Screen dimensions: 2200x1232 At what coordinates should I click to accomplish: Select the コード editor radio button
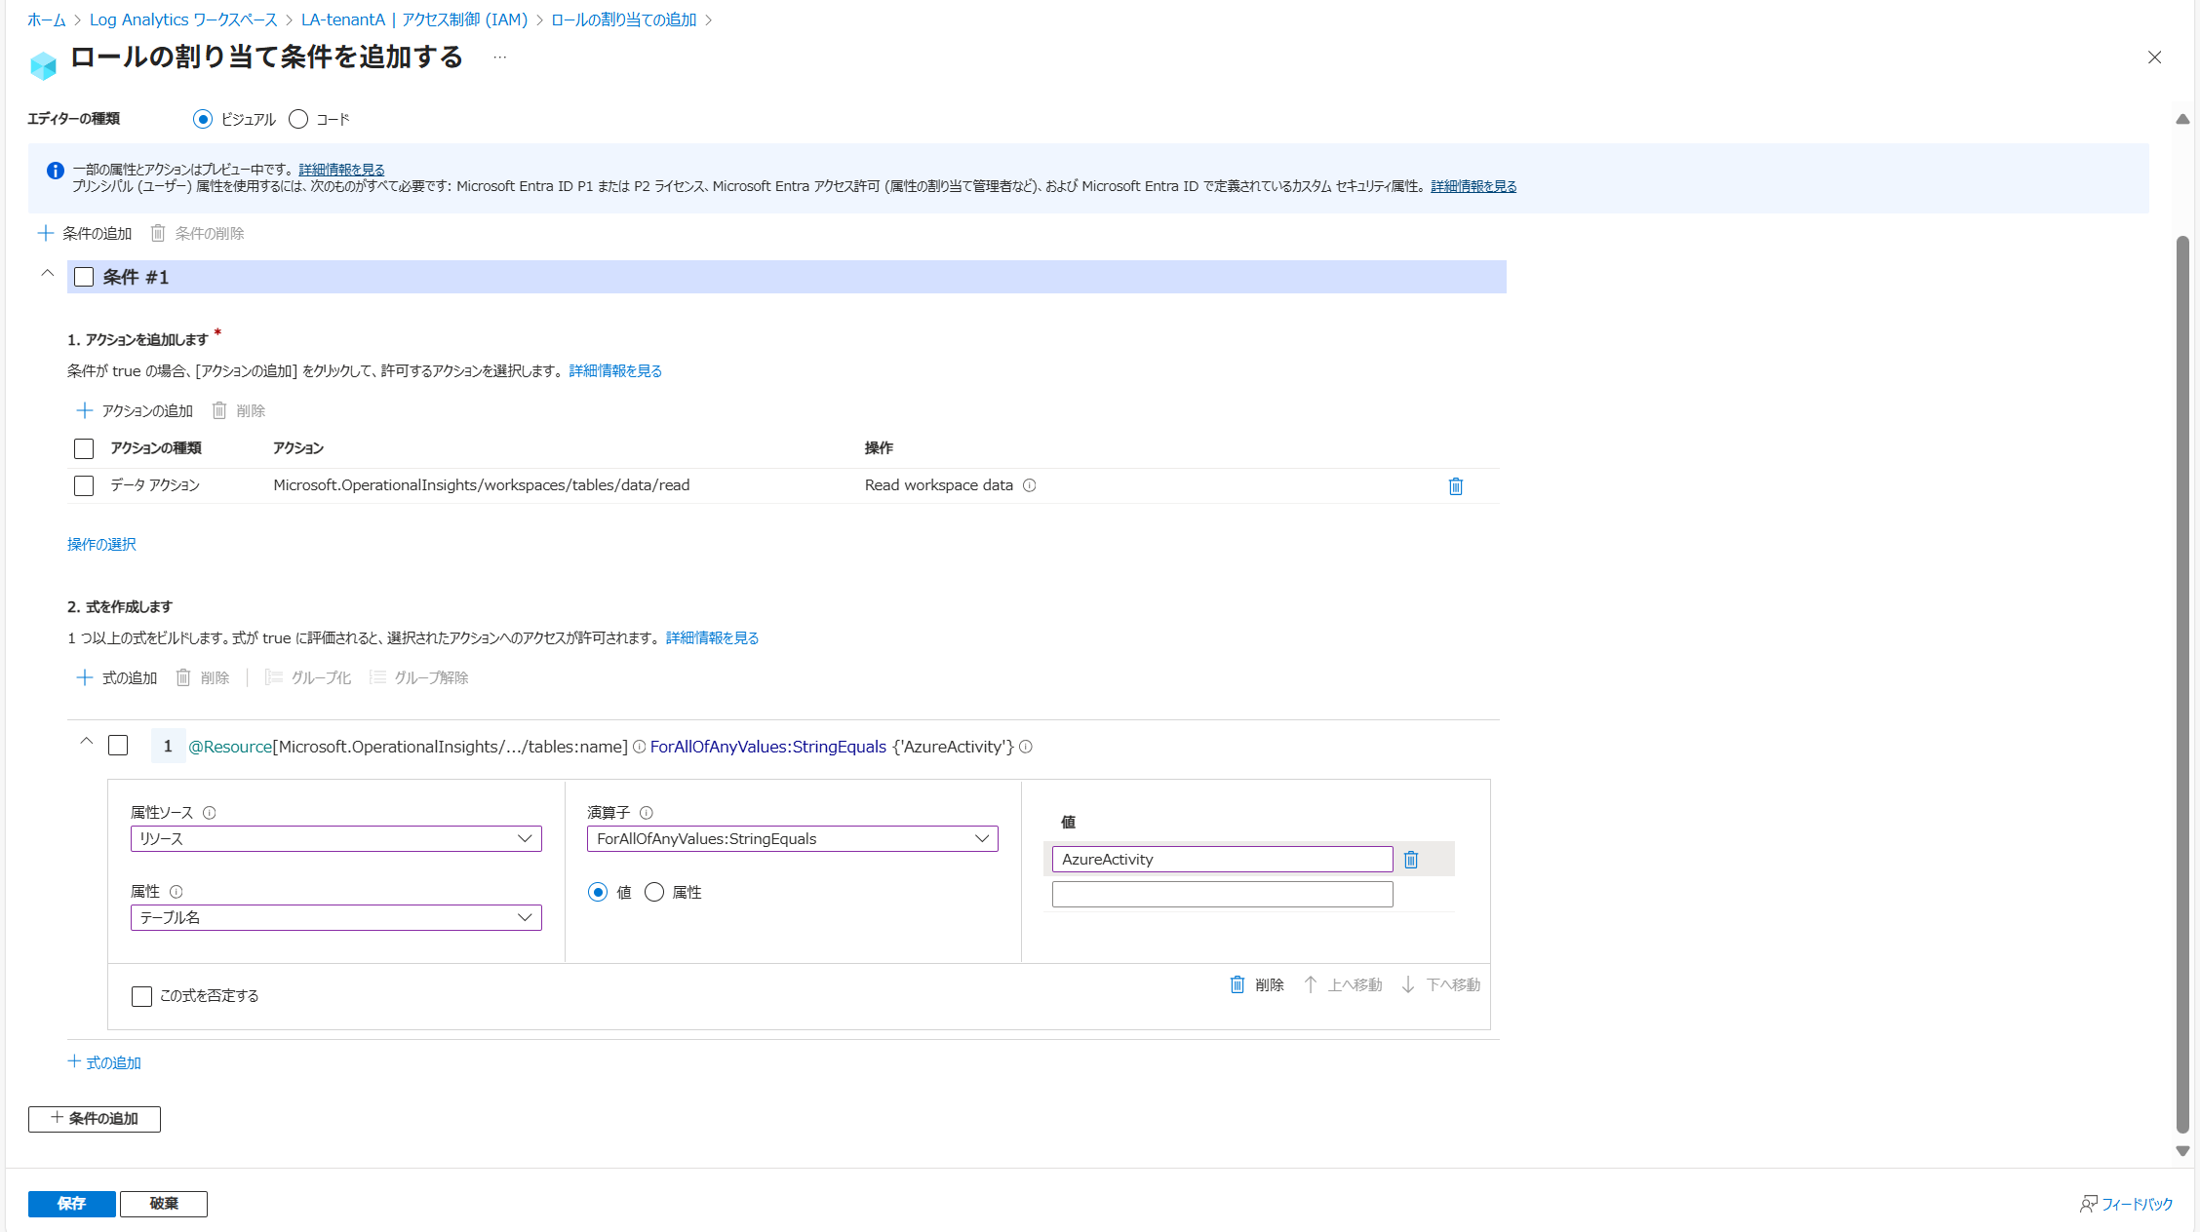tap(298, 119)
